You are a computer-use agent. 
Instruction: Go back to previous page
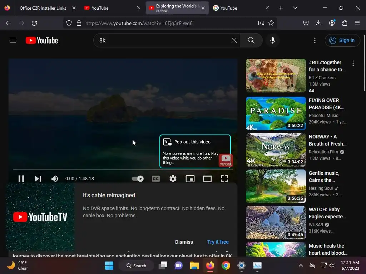click(9, 23)
